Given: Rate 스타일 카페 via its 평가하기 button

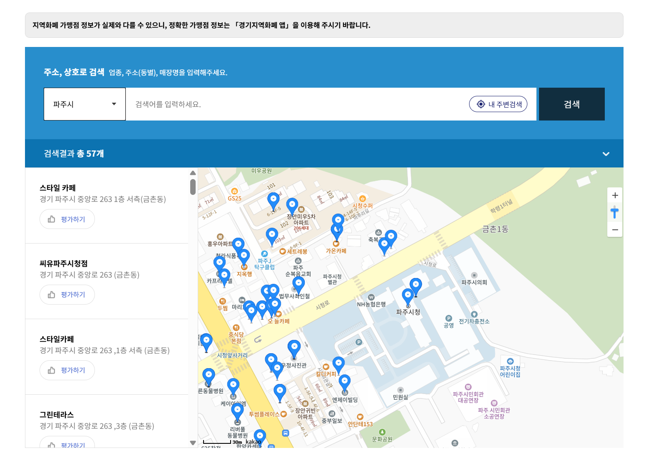Looking at the screenshot, I should pyautogui.click(x=67, y=219).
